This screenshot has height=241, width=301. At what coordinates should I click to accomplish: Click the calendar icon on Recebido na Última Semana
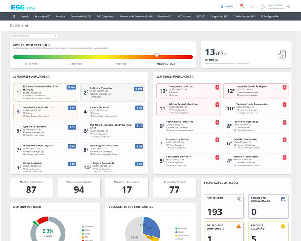tap(283, 199)
